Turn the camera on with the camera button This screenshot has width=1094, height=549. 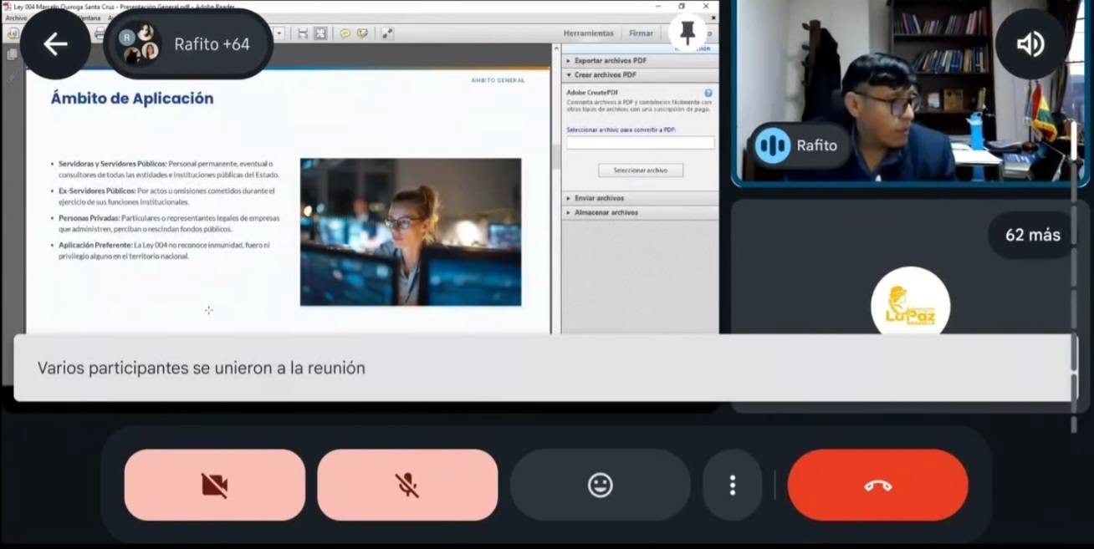pyautogui.click(x=215, y=485)
